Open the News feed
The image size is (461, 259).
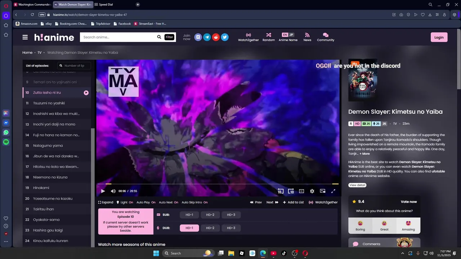pyautogui.click(x=307, y=37)
